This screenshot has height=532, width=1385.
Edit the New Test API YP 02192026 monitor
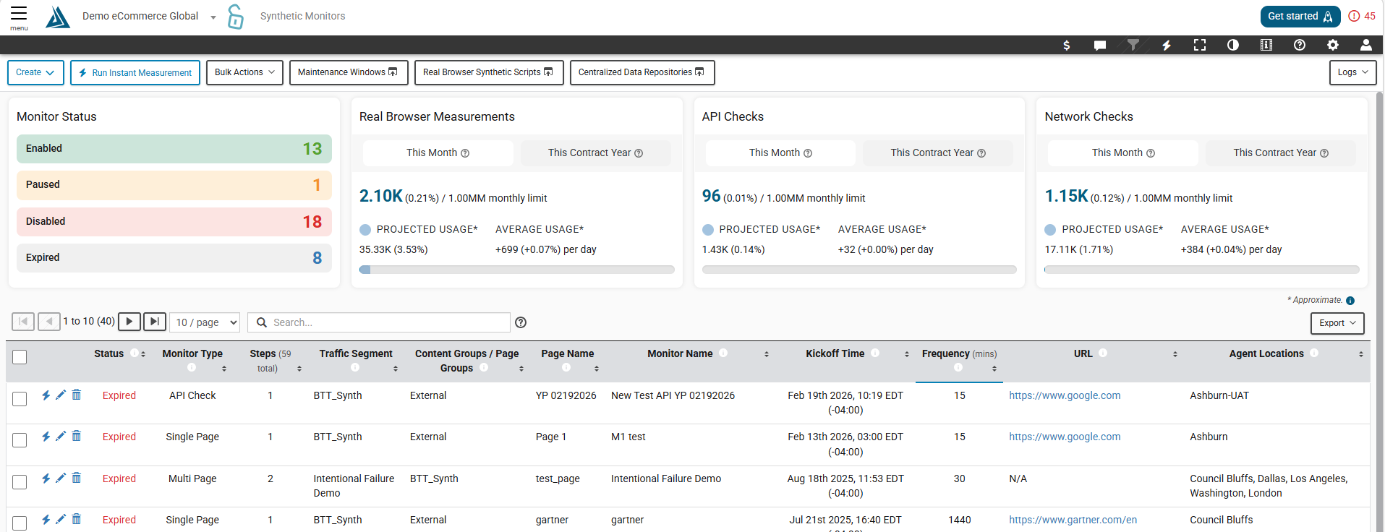coord(61,395)
